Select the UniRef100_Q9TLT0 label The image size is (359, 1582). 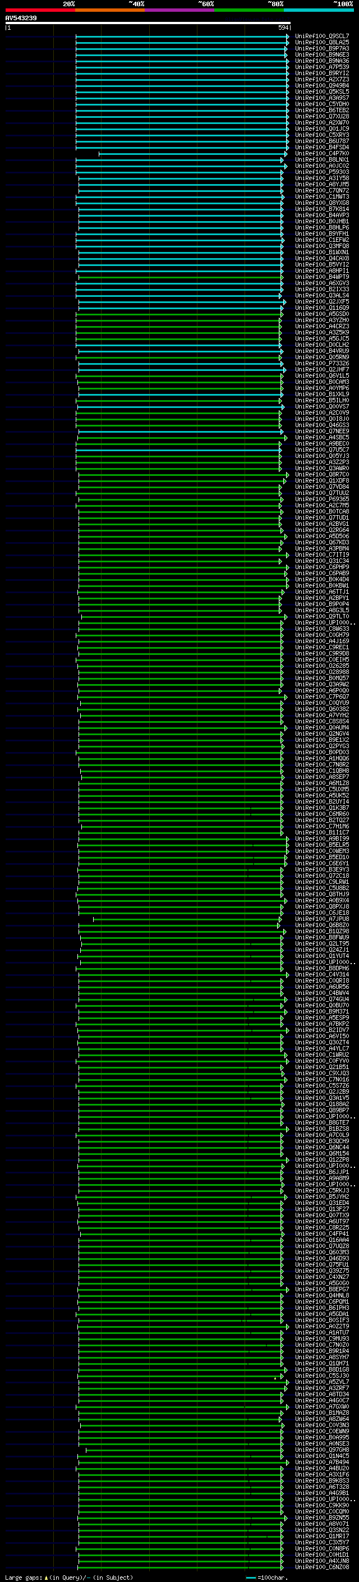[322, 617]
